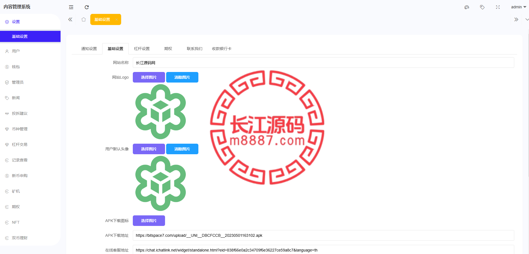This screenshot has height=254, width=529.
Task: Switch to the 收款银行卡 tab
Action: point(222,49)
